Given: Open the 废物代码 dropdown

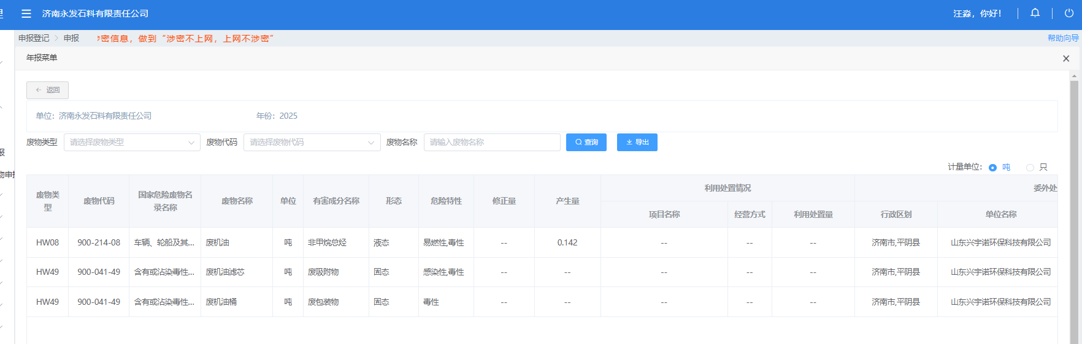Looking at the screenshot, I should click(312, 142).
